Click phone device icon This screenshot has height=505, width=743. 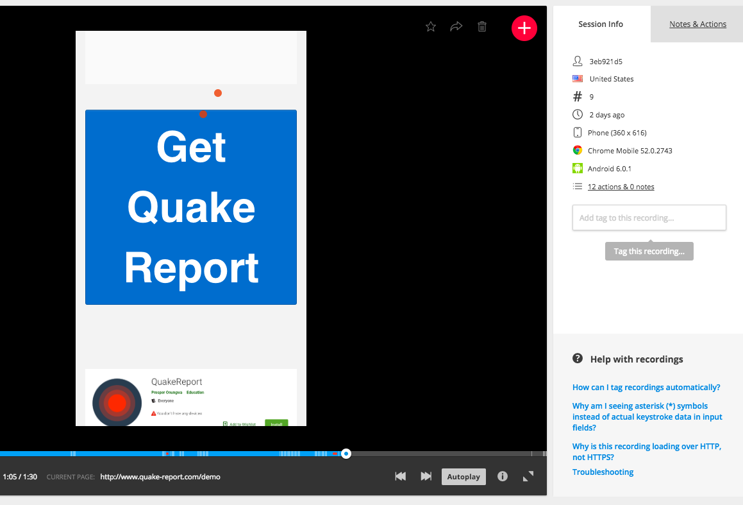point(577,132)
